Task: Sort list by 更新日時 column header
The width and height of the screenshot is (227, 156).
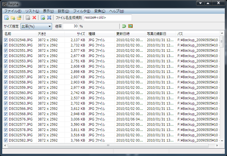Action: [130, 34]
